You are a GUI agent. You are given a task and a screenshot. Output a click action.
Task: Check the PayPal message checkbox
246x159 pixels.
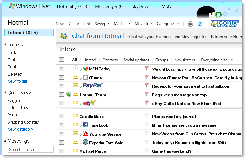[x=61, y=86]
